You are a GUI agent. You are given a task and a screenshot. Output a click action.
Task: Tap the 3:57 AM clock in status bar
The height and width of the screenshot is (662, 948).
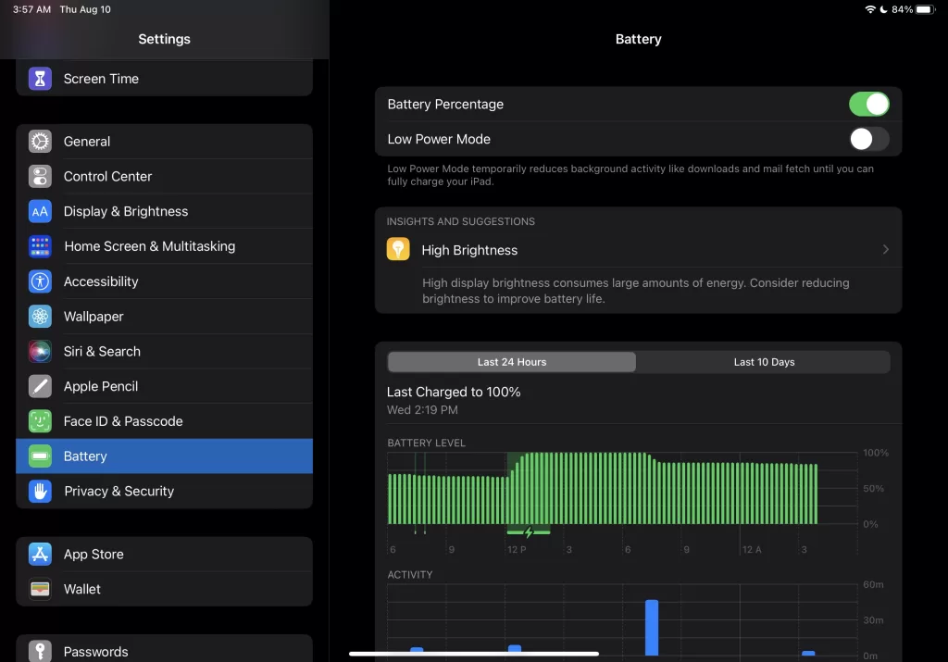pos(32,9)
